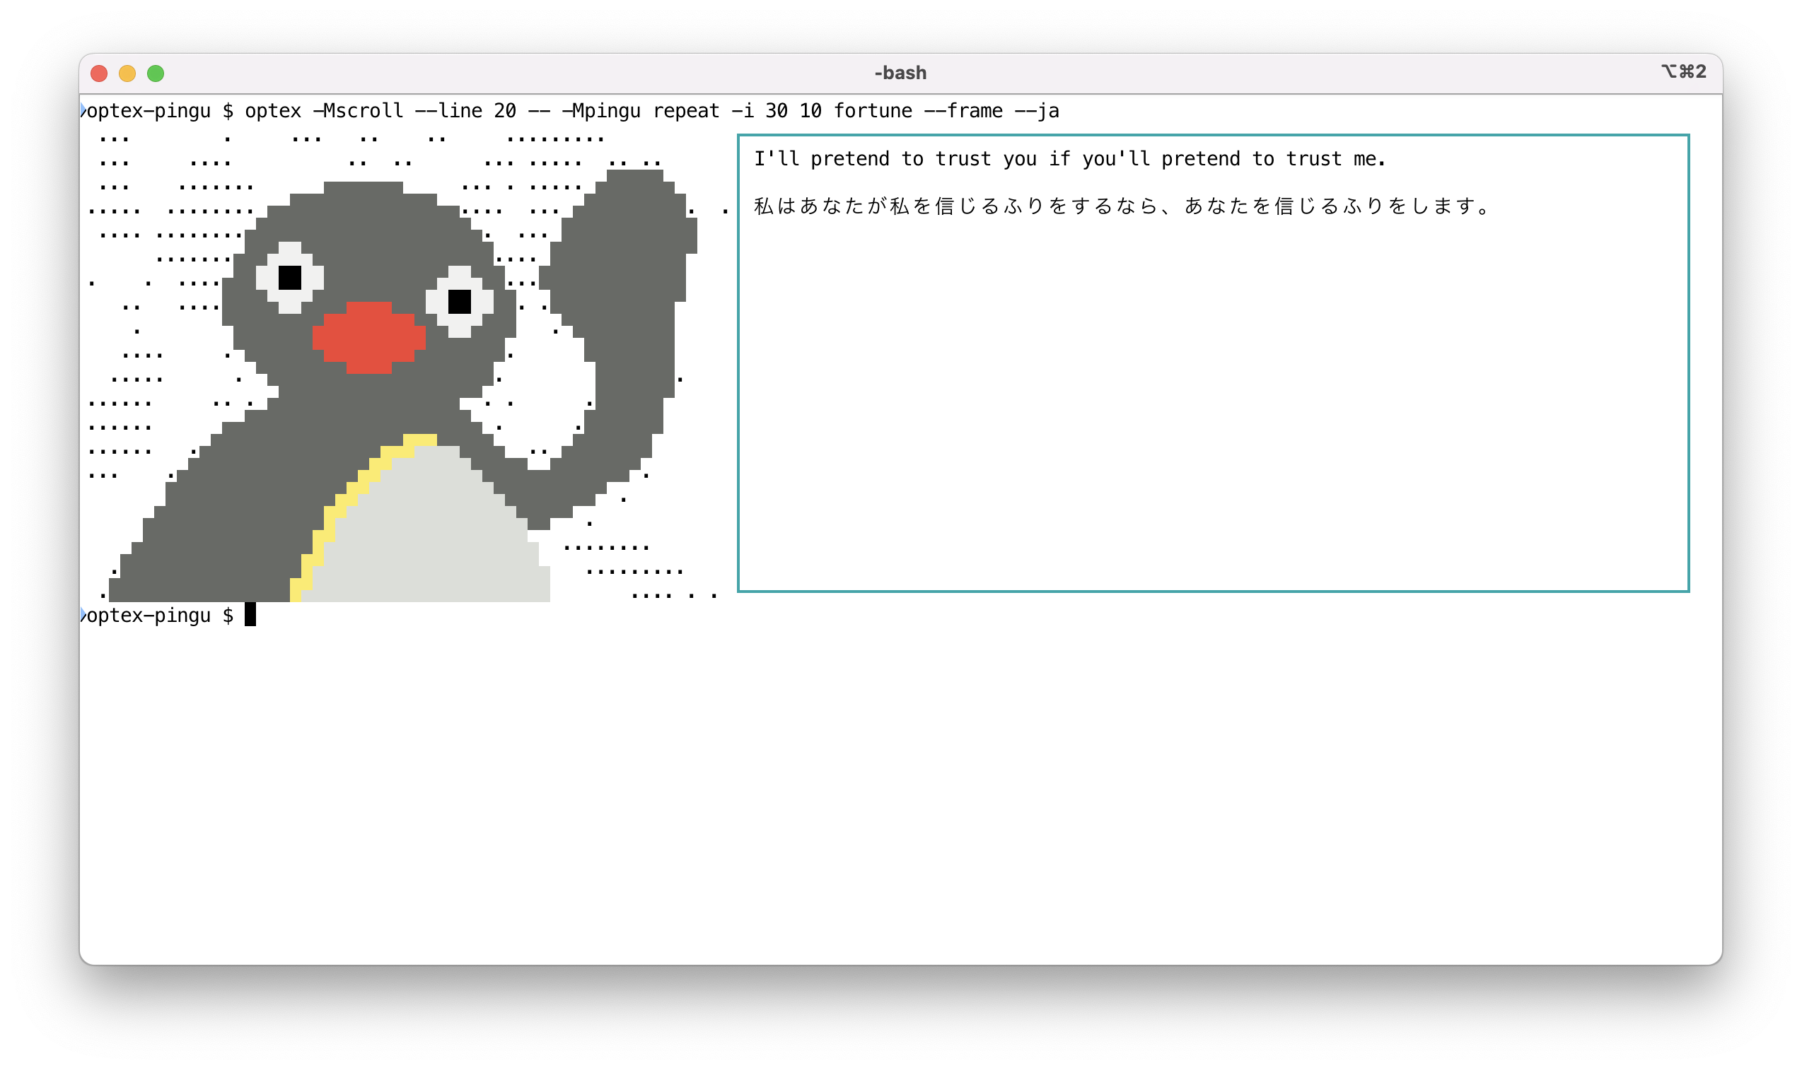Click the -bash window title
This screenshot has width=1802, height=1070.
(x=900, y=73)
